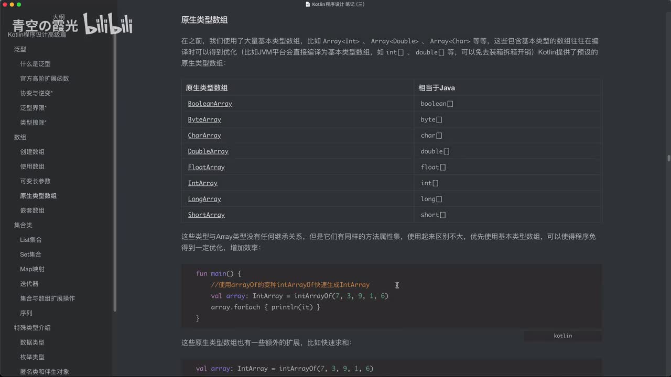Click DoubleArray link in table
The image size is (671, 377).
click(x=208, y=151)
